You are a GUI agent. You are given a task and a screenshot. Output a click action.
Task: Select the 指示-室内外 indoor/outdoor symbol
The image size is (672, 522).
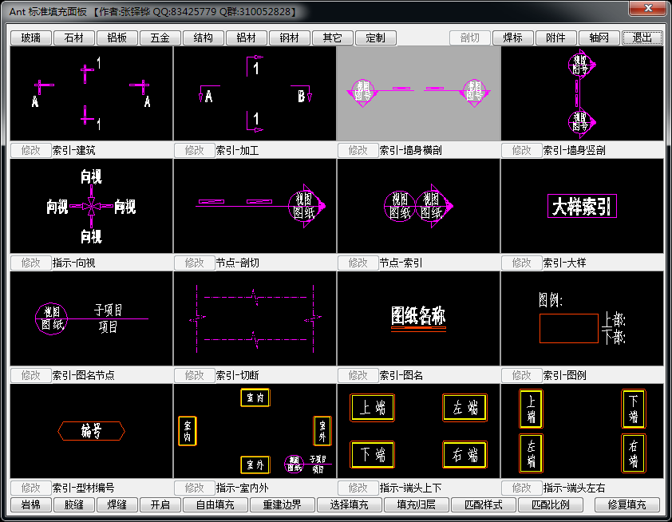click(255, 432)
